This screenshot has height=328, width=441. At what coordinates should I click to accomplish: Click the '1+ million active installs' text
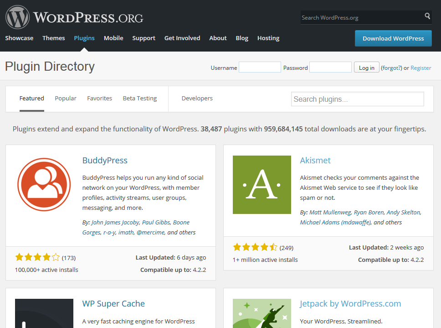tap(265, 260)
